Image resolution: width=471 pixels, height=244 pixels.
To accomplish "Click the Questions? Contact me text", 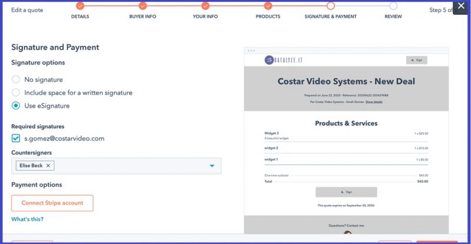I will click(x=346, y=225).
